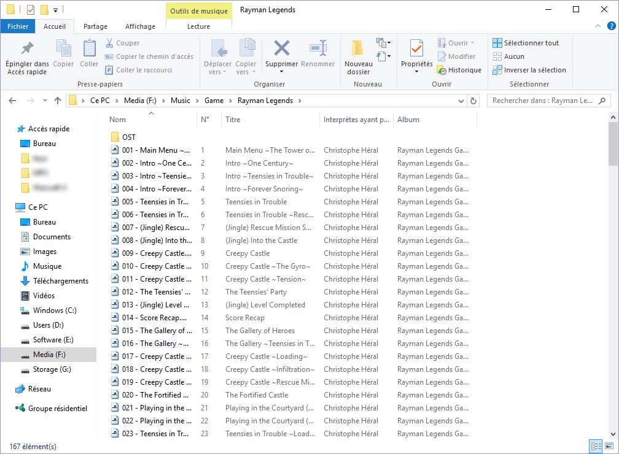This screenshot has width=619, height=454.
Task: Click Sélectionner tout in ribbon
Action: coord(526,43)
